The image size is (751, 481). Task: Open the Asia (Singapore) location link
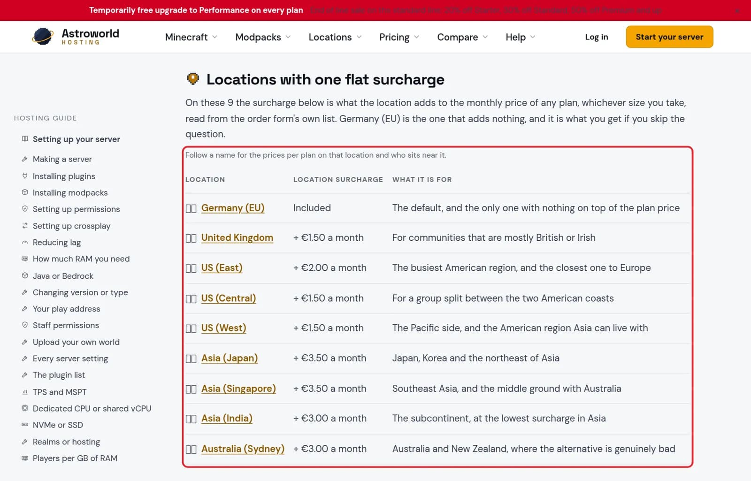[238, 389]
